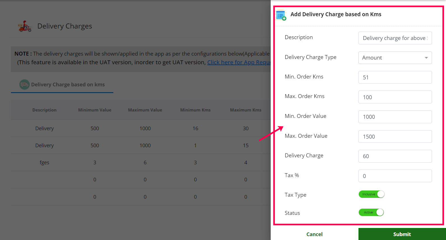Click the dropdown arrow next to Amount

tap(426, 58)
